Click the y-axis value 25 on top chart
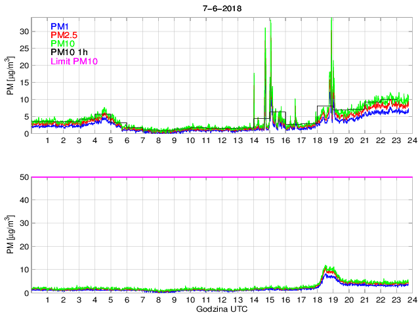Screen dimensions: 420x315 pyautogui.click(x=24, y=49)
